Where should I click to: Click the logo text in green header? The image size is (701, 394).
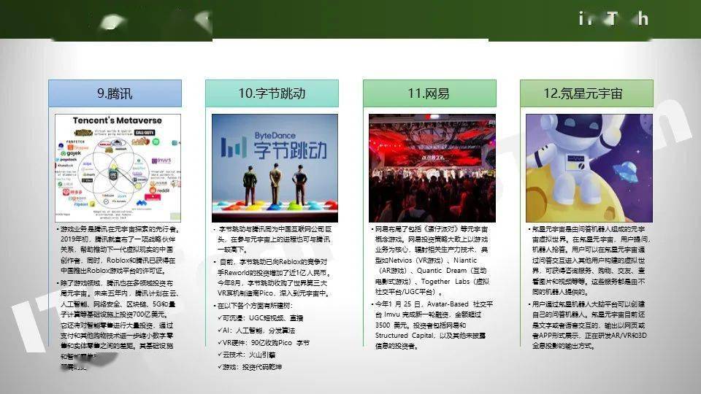coord(613,19)
